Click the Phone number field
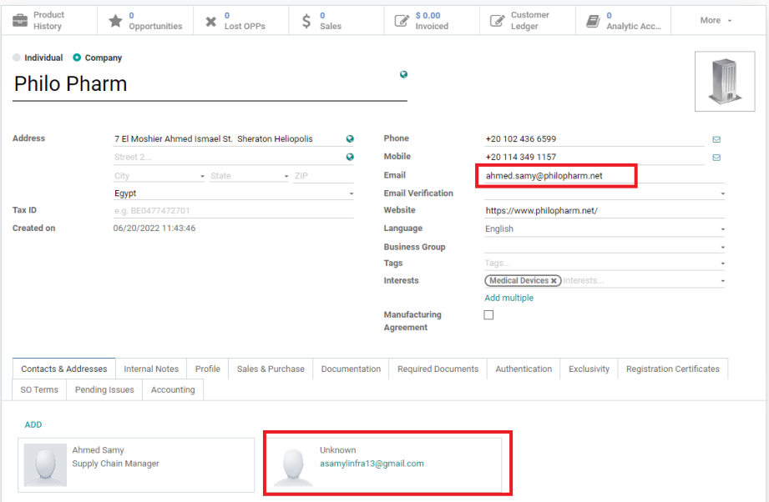Viewport: 769px width, 502px height. click(x=594, y=139)
